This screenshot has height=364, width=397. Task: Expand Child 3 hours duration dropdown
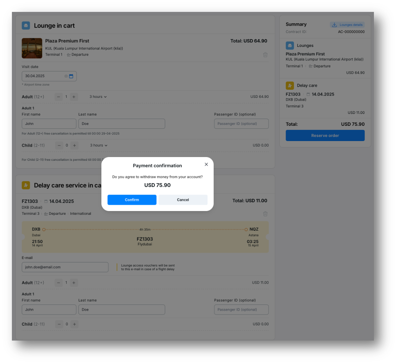click(99, 146)
